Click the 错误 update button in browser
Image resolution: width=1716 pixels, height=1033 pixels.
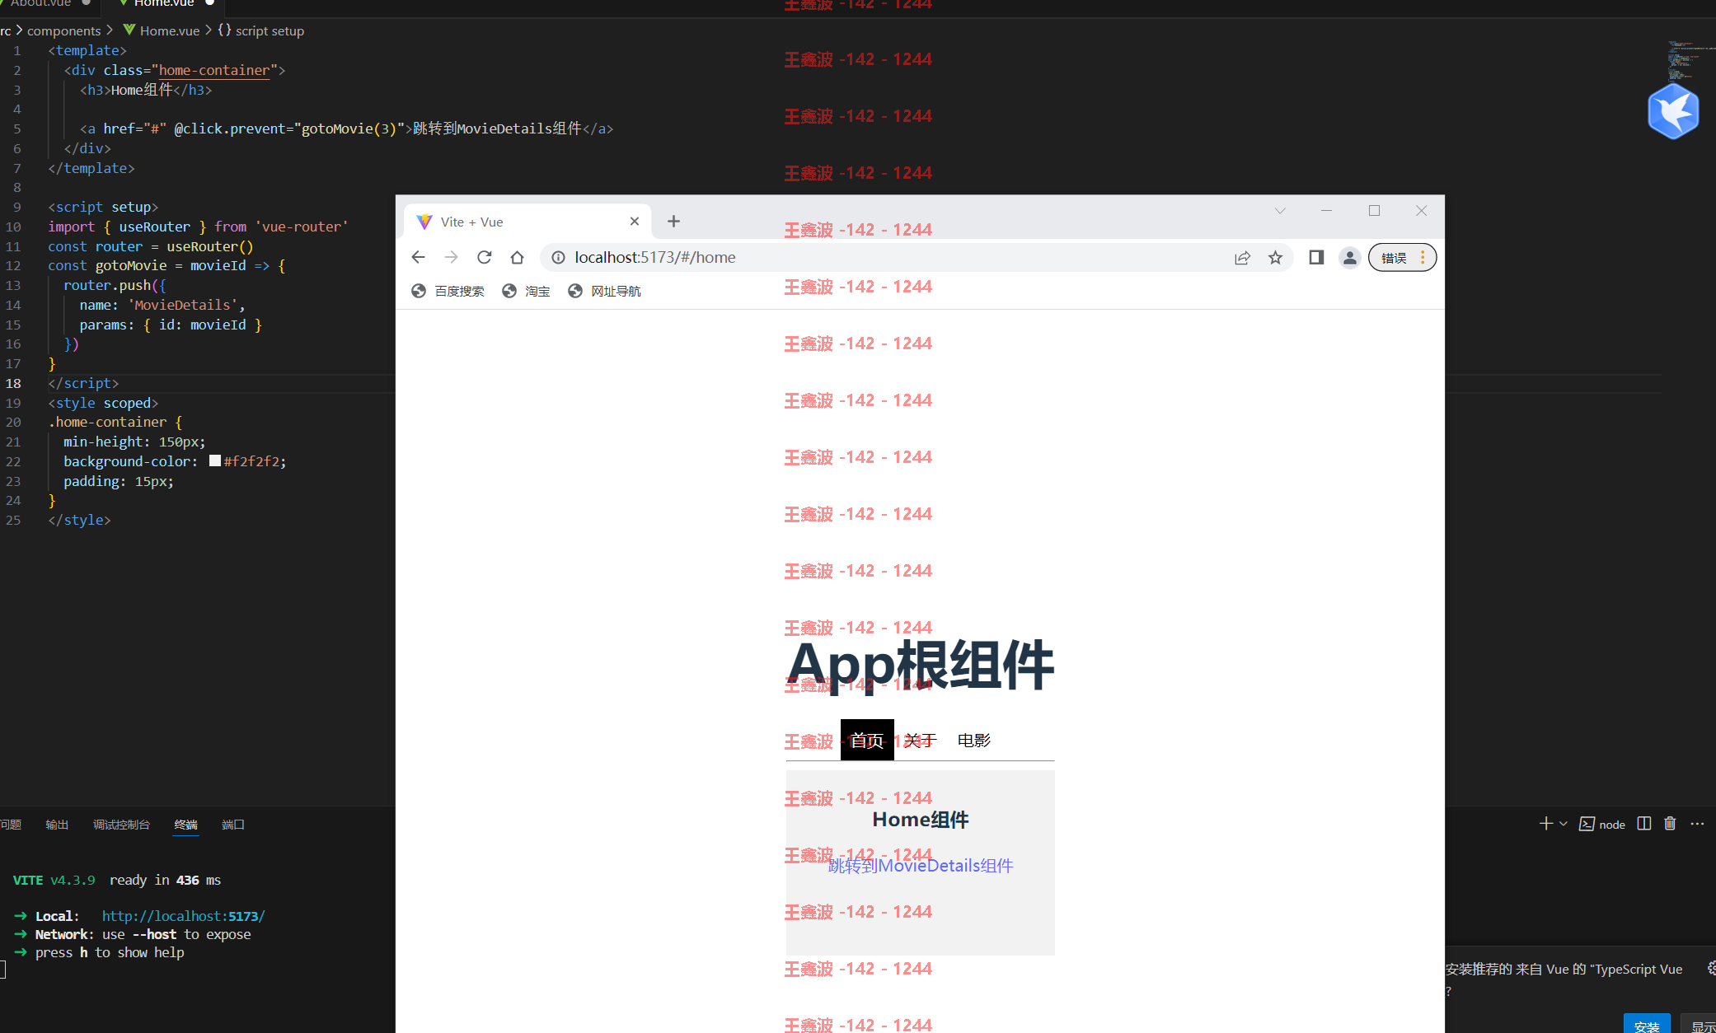1402,258
